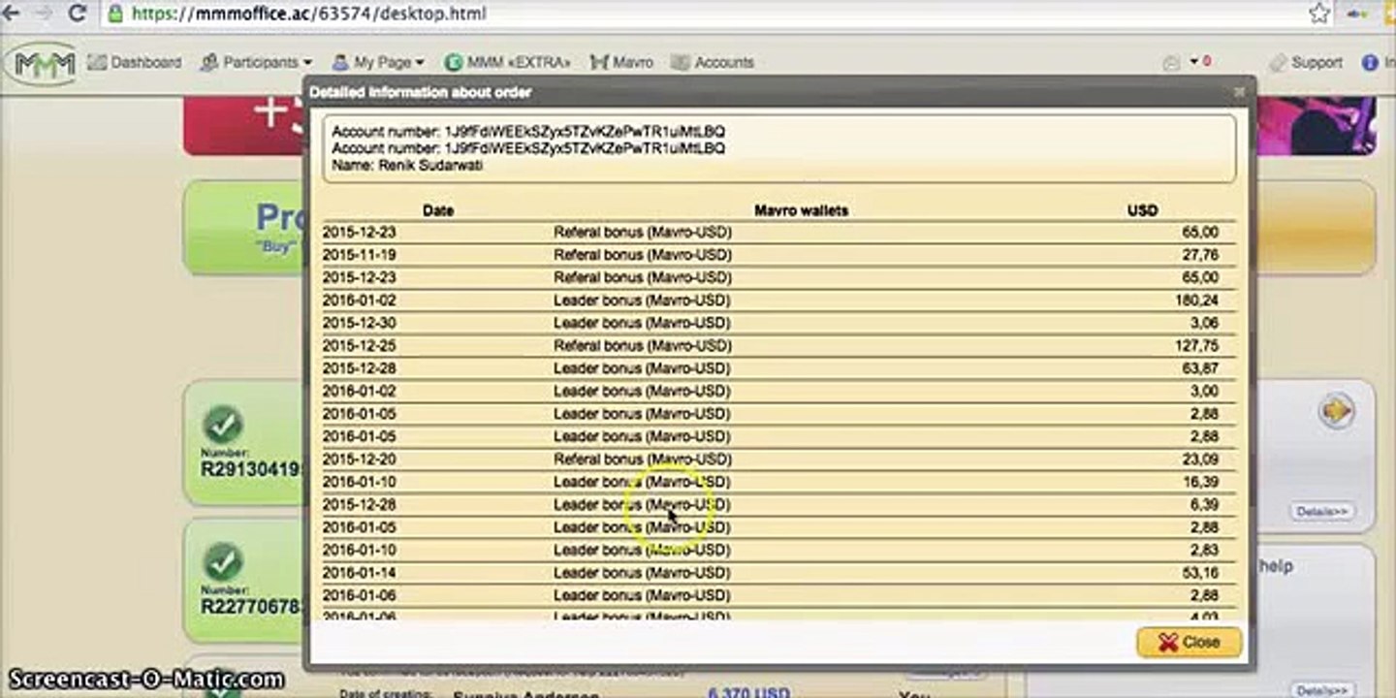Click "Leader bonus (Mavro-USD)" in the 2015-12-30 row

pos(642,323)
